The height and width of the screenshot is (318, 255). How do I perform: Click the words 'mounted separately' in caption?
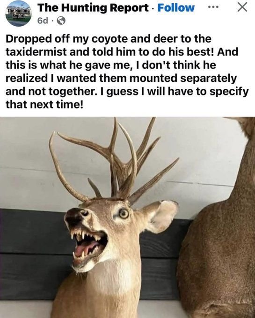coord(183,79)
